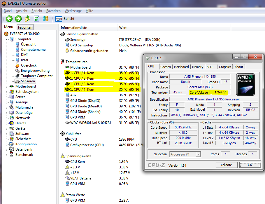The image size is (265, 204).
Task: Click the Sicherheit shield icon
Action: coord(12,139)
